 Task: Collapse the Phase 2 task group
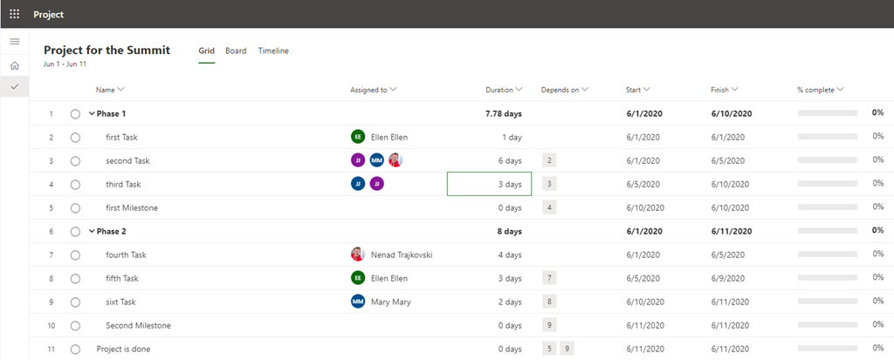[x=92, y=231]
